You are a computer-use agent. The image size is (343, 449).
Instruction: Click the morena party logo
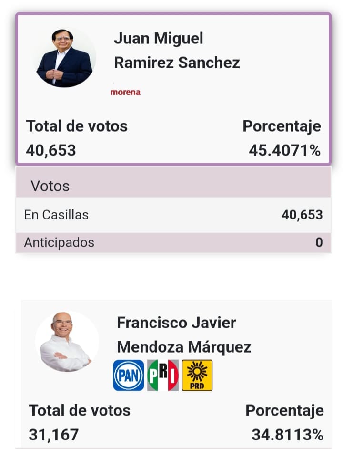click(x=125, y=92)
